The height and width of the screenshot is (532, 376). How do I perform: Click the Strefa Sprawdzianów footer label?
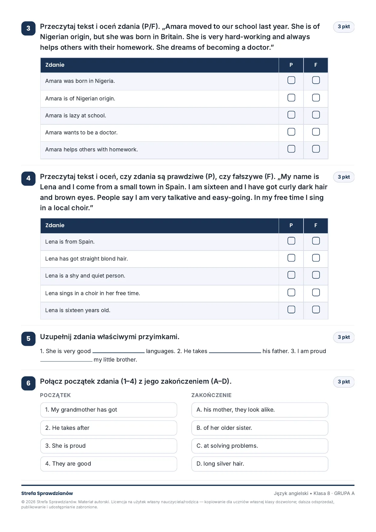coord(47,493)
